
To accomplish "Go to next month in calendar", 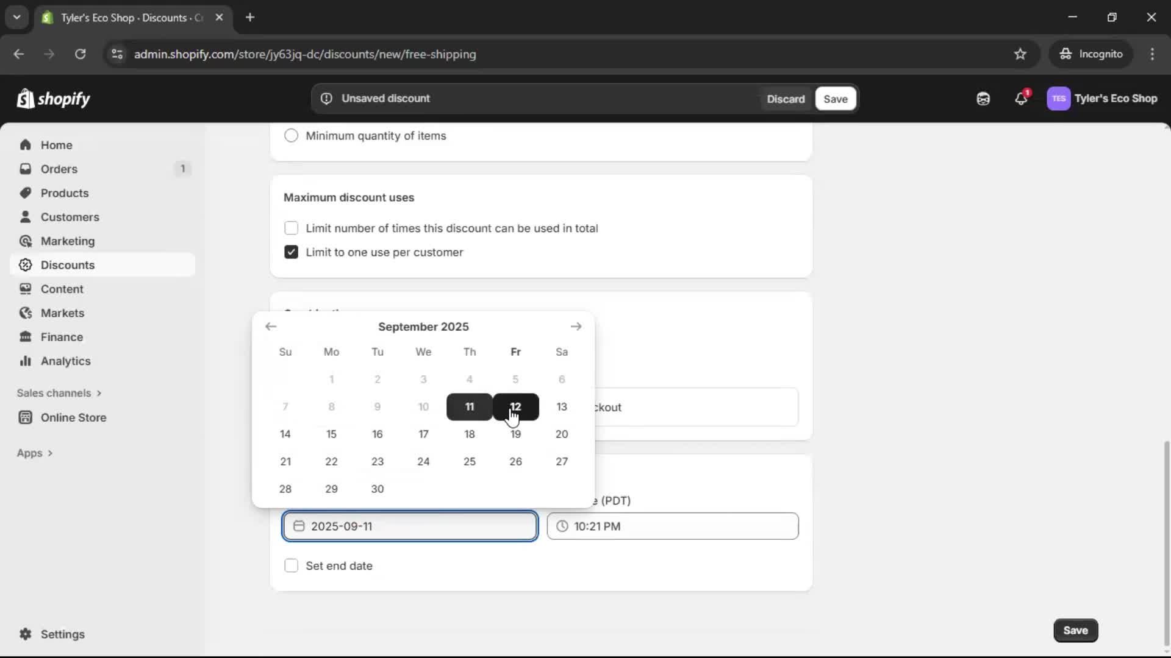I will coord(576,327).
